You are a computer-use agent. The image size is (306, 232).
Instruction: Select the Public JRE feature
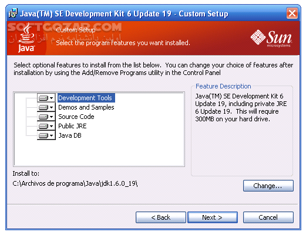point(72,126)
